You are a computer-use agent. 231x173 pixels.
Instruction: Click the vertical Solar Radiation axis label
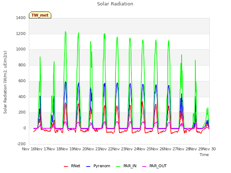[5, 82]
